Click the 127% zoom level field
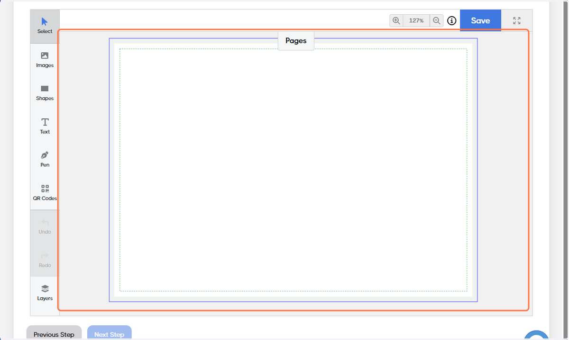569x340 pixels. [x=416, y=20]
